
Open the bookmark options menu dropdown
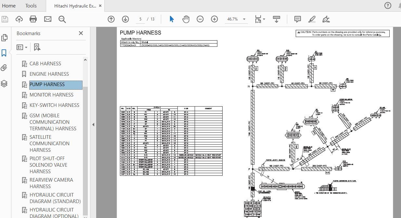click(x=22, y=47)
